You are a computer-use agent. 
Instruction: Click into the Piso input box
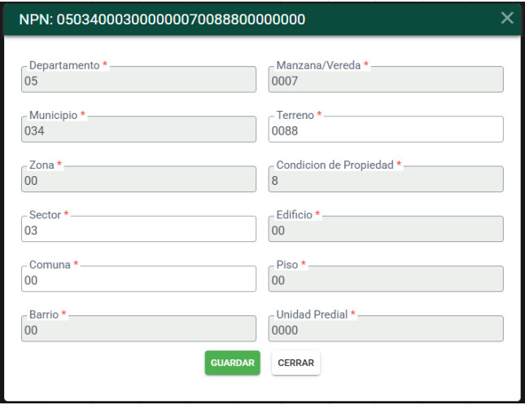(386, 279)
